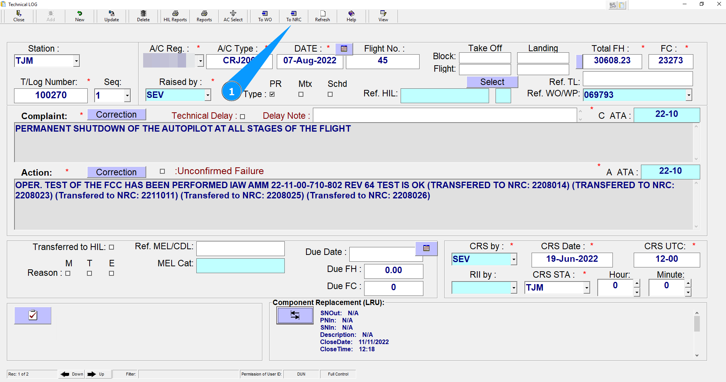Image resolution: width=726 pixels, height=382 pixels.
Task: Click the Action description text area
Action: pyautogui.click(x=354, y=204)
